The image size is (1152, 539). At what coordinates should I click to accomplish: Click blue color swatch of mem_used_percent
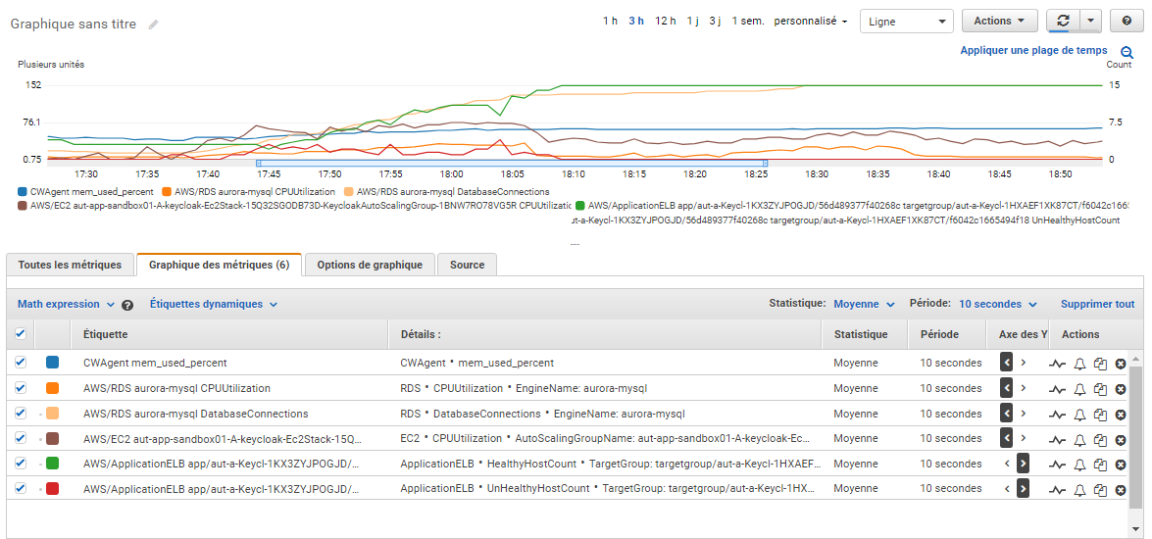52,363
